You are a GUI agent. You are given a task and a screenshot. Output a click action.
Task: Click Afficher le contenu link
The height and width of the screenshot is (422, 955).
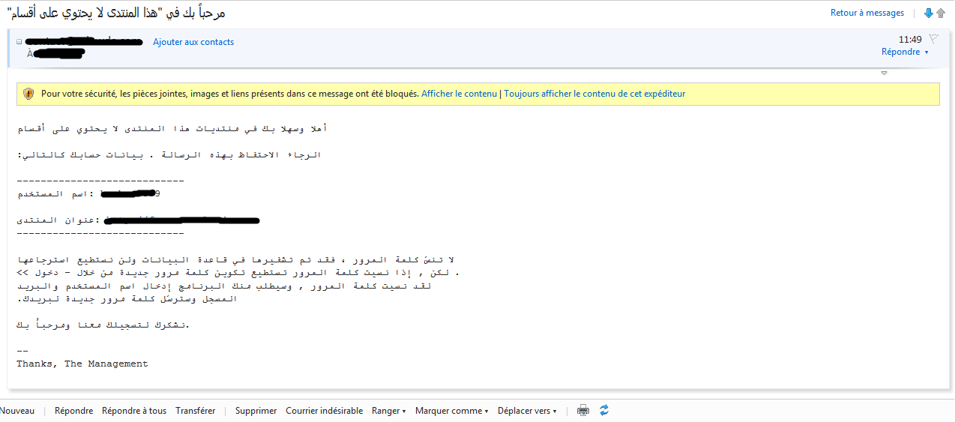pos(459,94)
